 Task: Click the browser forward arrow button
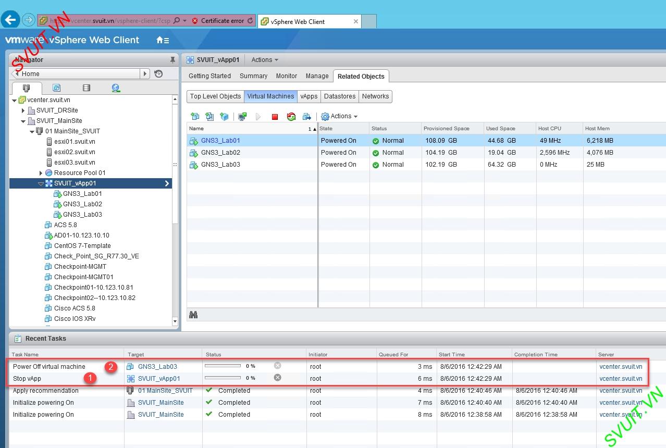[29, 20]
